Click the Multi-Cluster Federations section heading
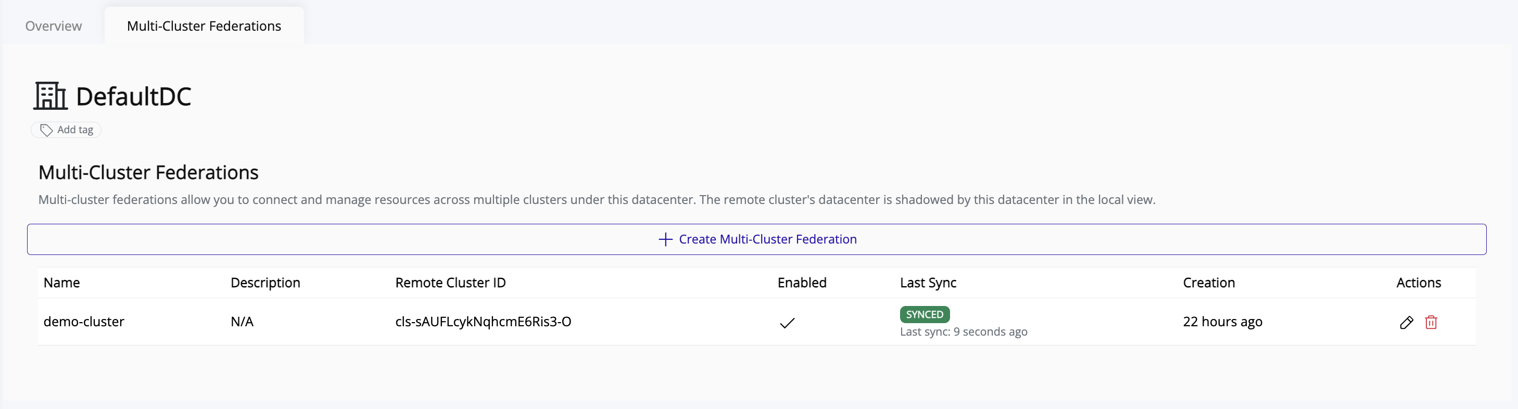 148,172
